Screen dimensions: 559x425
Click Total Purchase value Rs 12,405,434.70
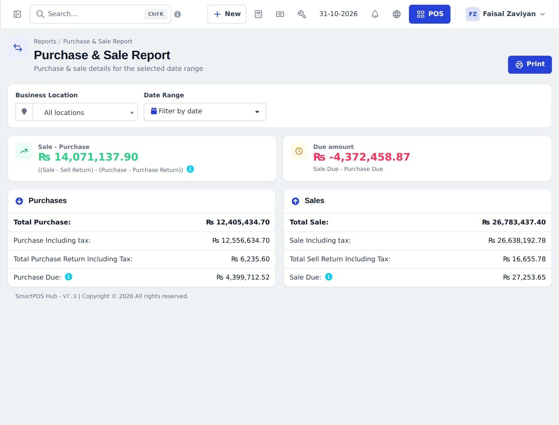pyautogui.click(x=238, y=222)
